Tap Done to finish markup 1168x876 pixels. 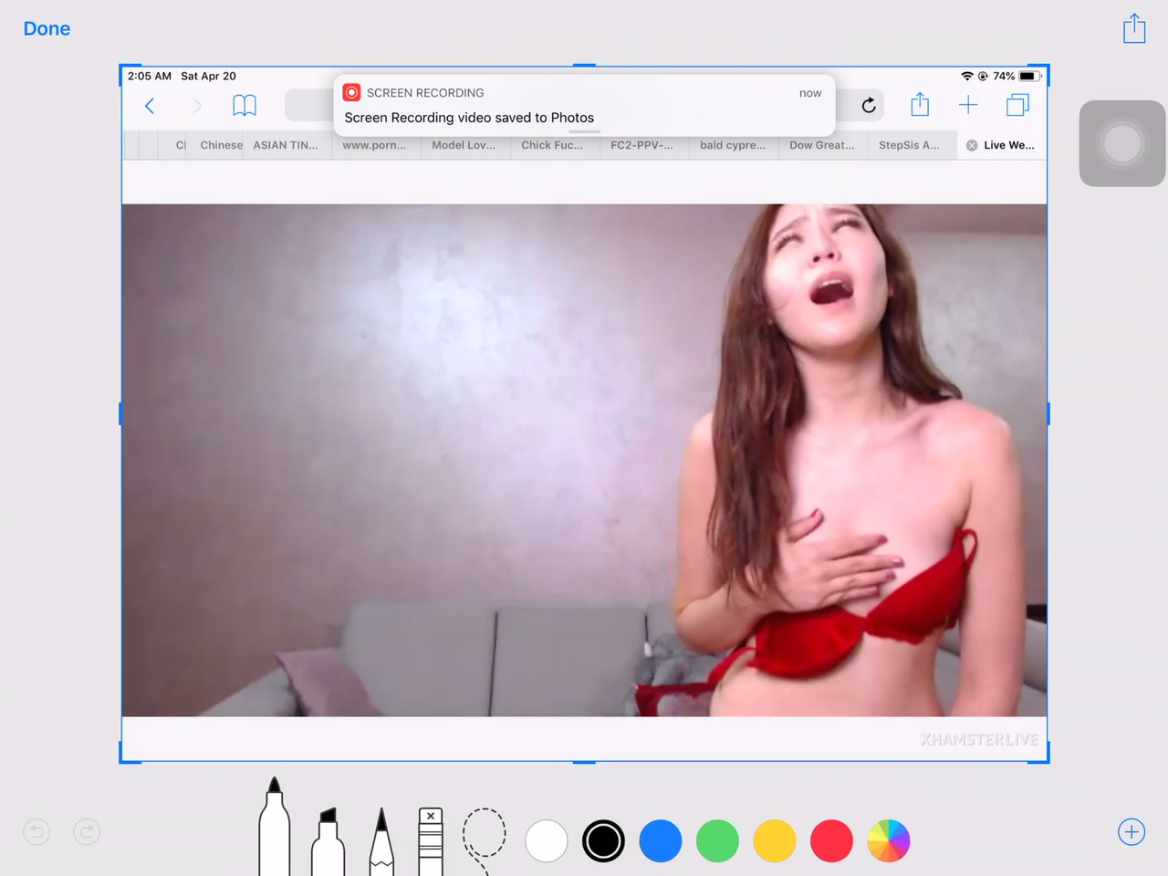tap(47, 29)
